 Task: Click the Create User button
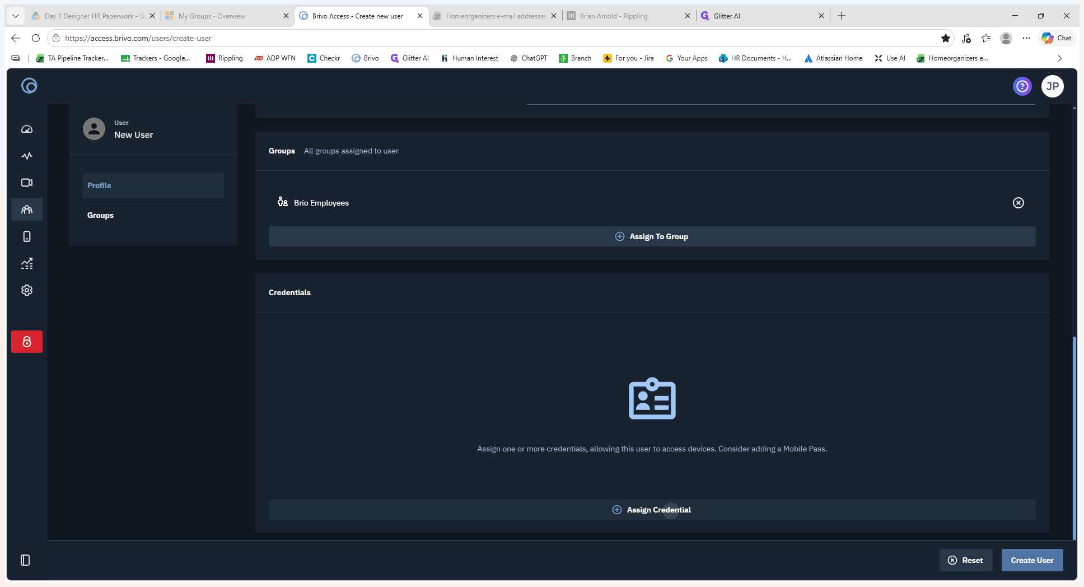pos(1032,560)
